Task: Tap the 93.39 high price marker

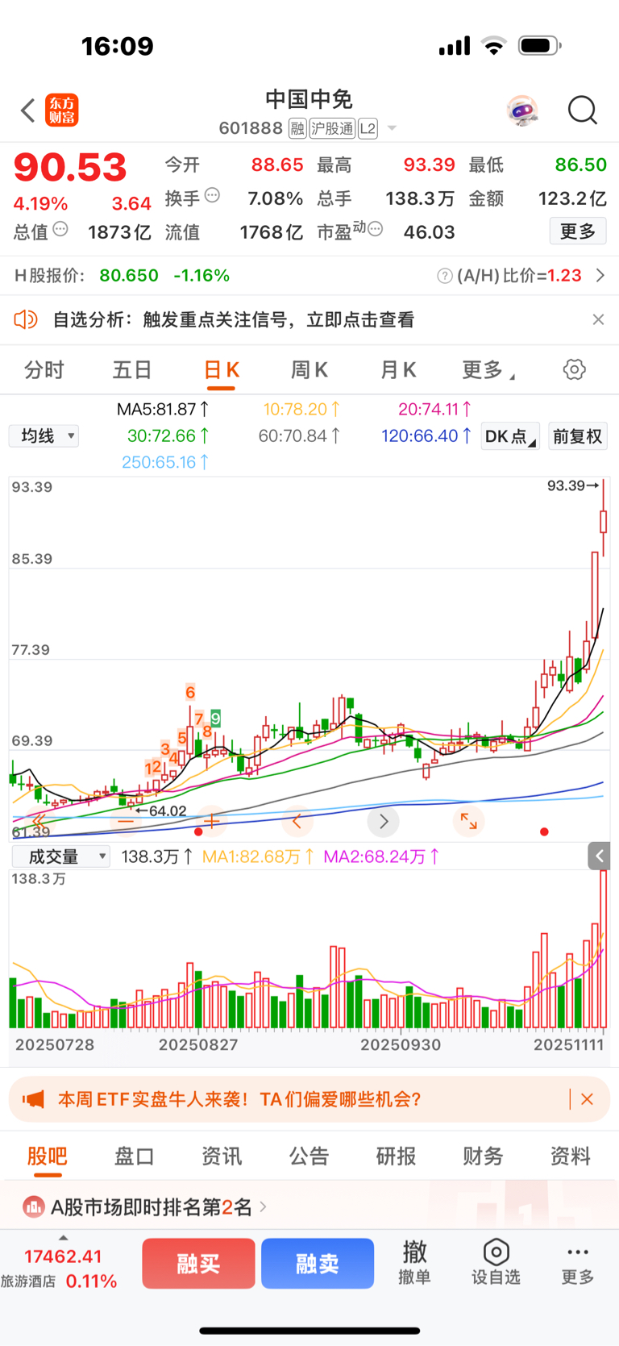Action: click(572, 485)
